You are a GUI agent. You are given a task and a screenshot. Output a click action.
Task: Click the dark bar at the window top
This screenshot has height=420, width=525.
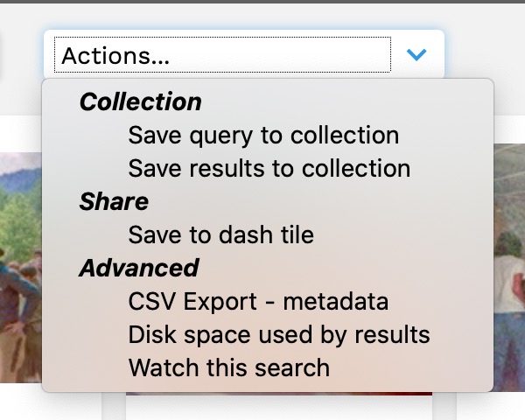(262, 2)
